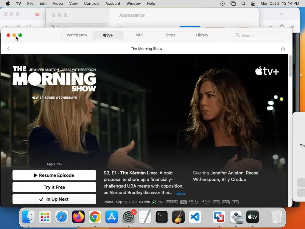
Task: Open VMware Fusion from the dock
Action: click(219, 216)
